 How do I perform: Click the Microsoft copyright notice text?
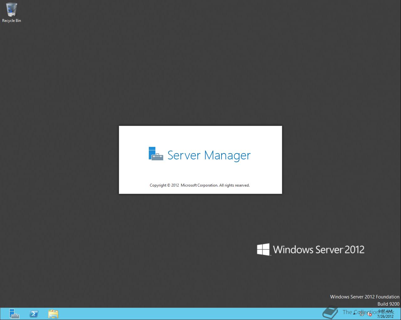pos(200,185)
